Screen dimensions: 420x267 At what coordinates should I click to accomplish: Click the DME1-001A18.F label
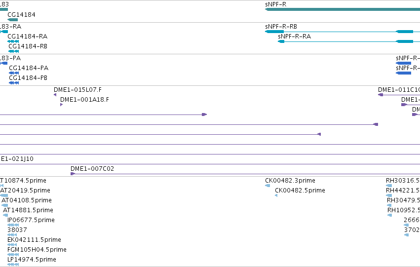pyautogui.click(x=85, y=100)
